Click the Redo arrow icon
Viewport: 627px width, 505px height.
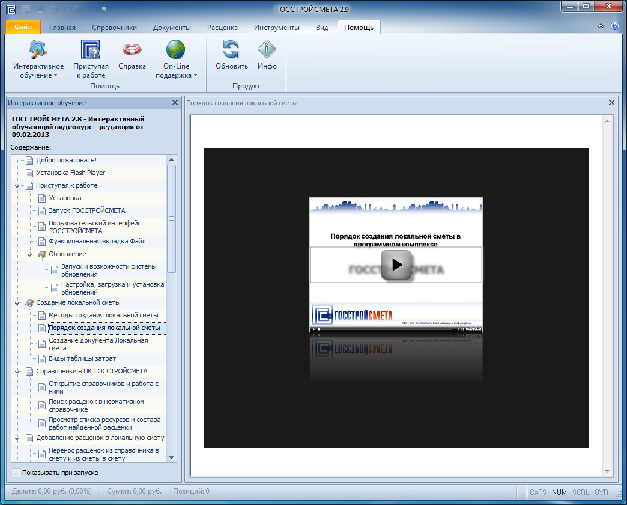(x=77, y=9)
